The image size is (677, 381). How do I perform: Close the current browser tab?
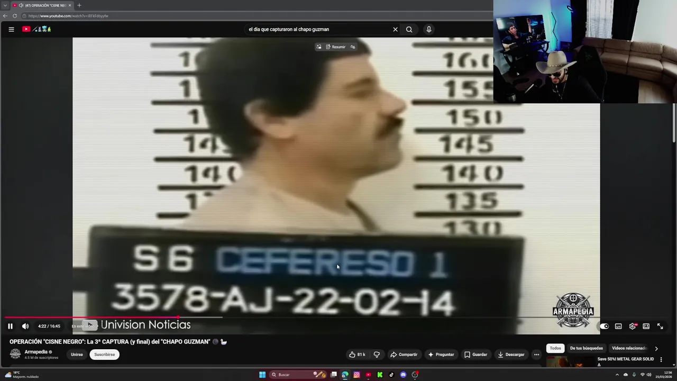click(x=70, y=5)
